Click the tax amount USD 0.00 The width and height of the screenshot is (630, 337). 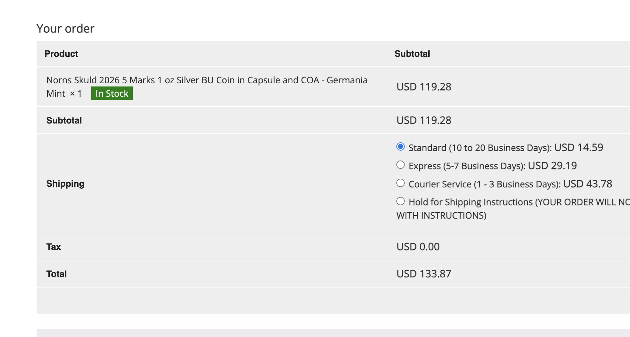coord(418,247)
